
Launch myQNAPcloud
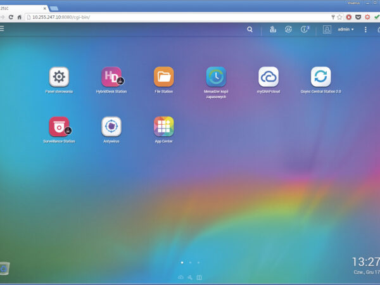(x=269, y=77)
